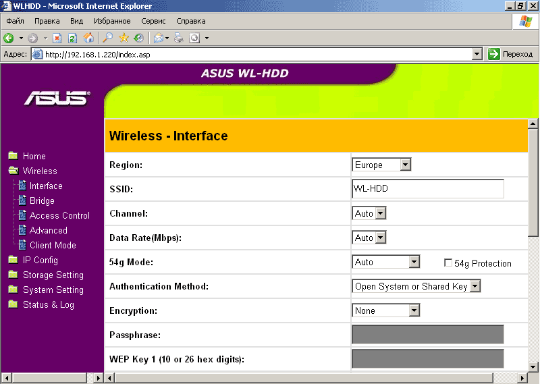Click the page icon in address bar

coord(38,55)
